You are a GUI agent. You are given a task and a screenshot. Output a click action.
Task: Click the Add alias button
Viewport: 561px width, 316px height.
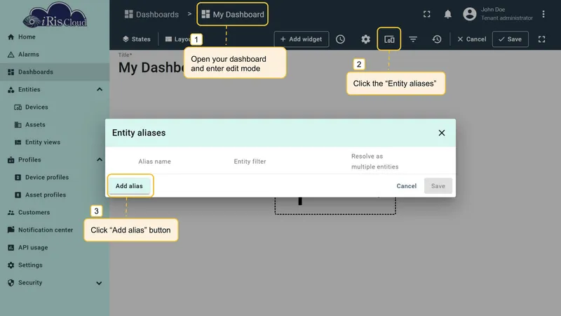click(129, 186)
